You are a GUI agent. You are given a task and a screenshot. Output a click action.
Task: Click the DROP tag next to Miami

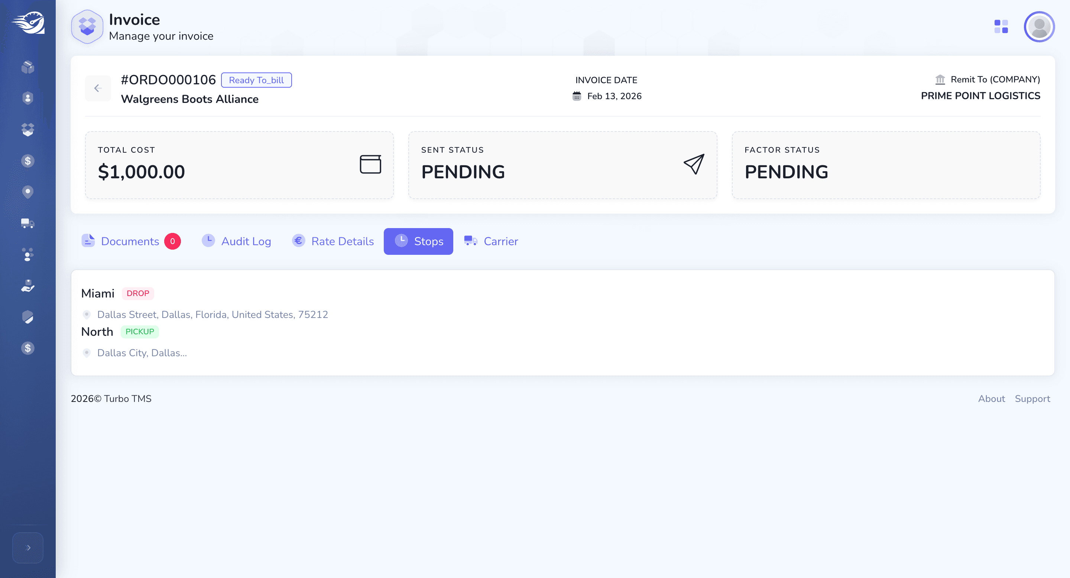click(x=138, y=293)
